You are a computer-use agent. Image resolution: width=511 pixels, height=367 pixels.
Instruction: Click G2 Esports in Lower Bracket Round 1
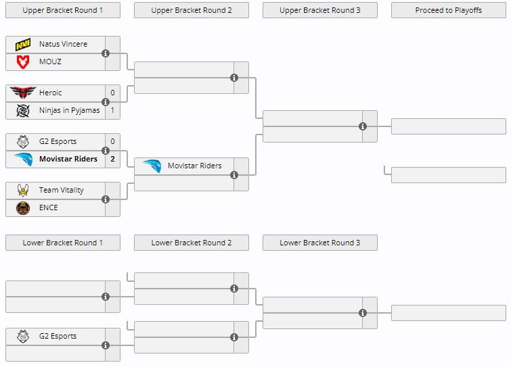point(58,337)
